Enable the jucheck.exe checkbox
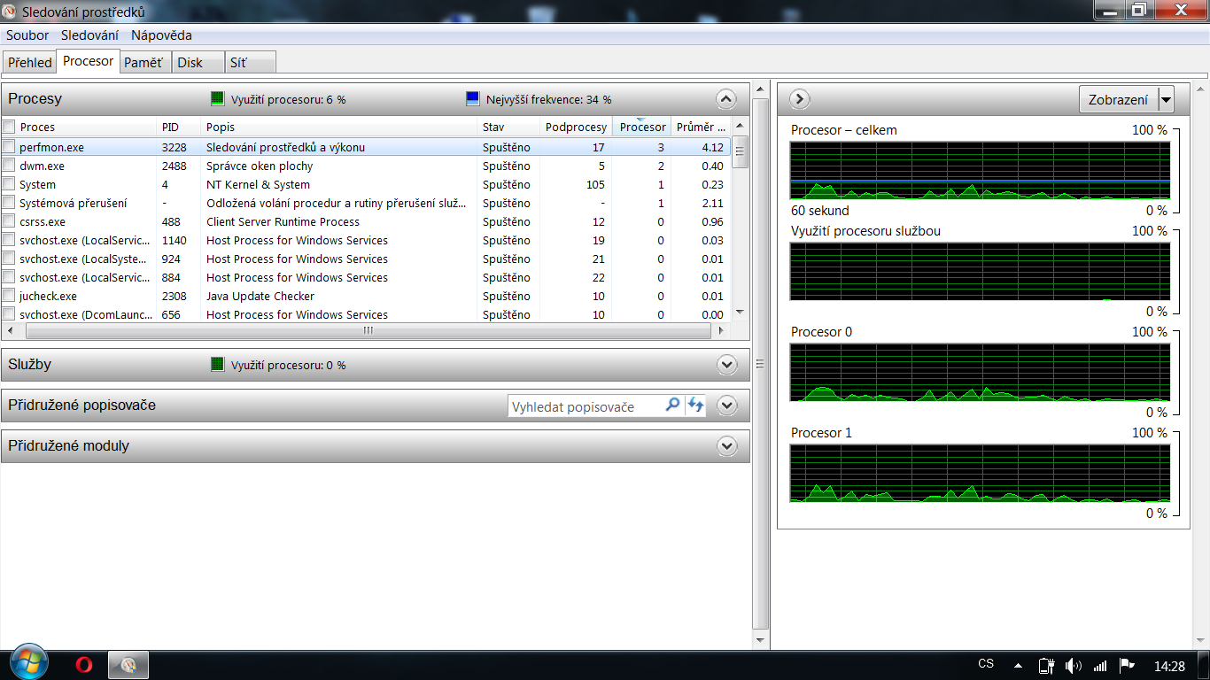Screen dimensions: 1210x680 (9, 296)
